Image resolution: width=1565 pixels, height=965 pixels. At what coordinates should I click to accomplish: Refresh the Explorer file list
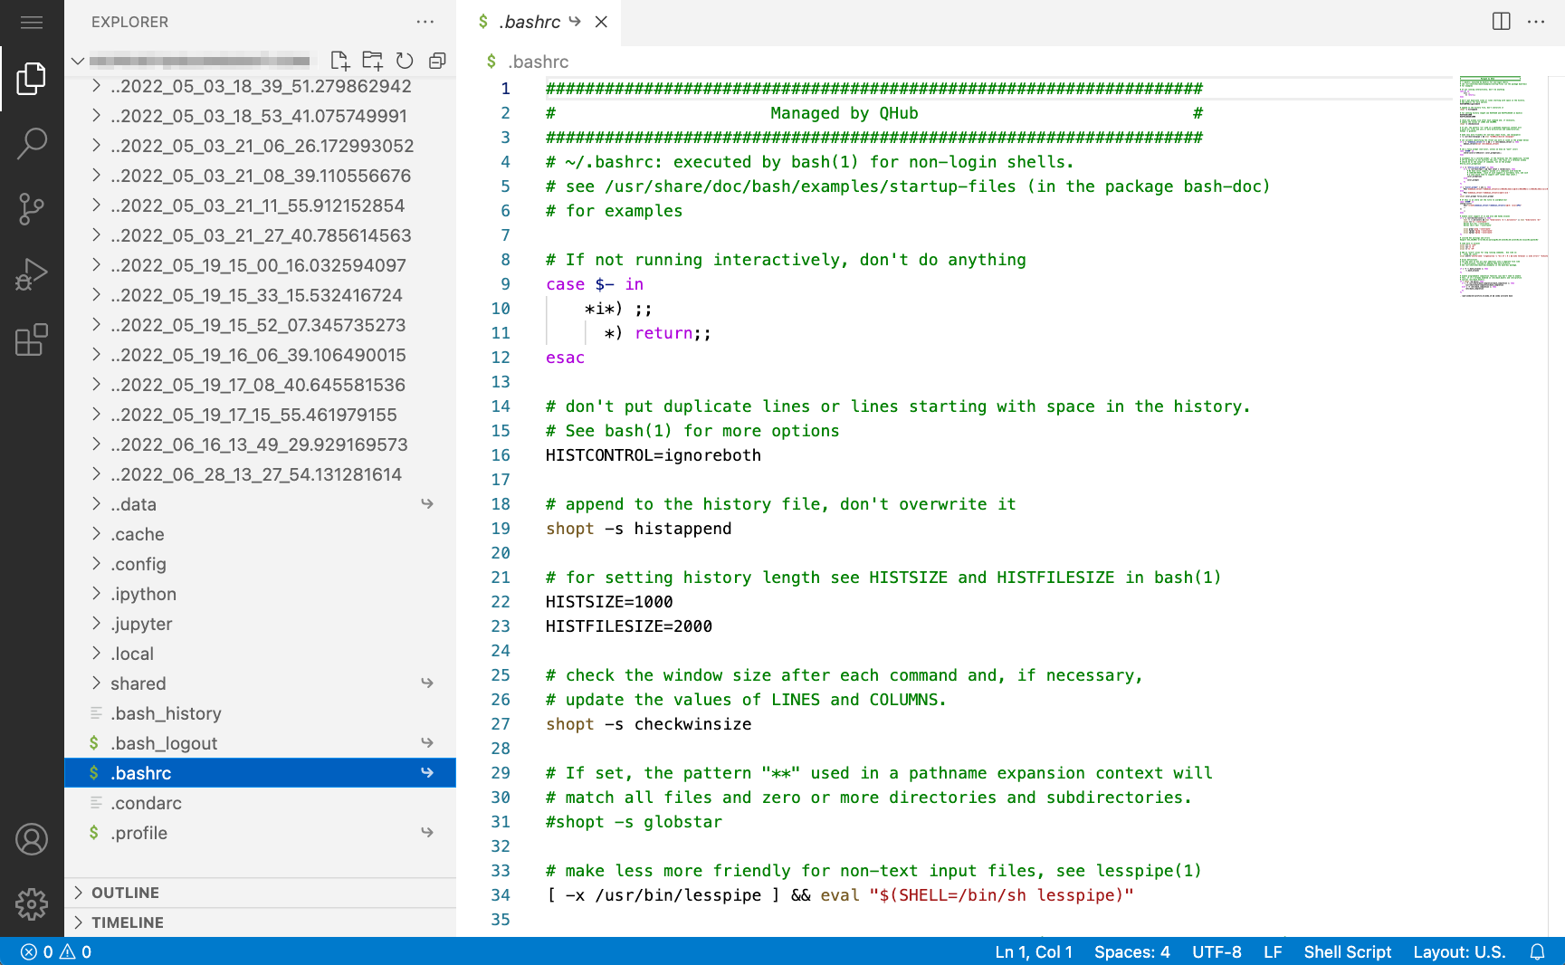click(x=405, y=61)
